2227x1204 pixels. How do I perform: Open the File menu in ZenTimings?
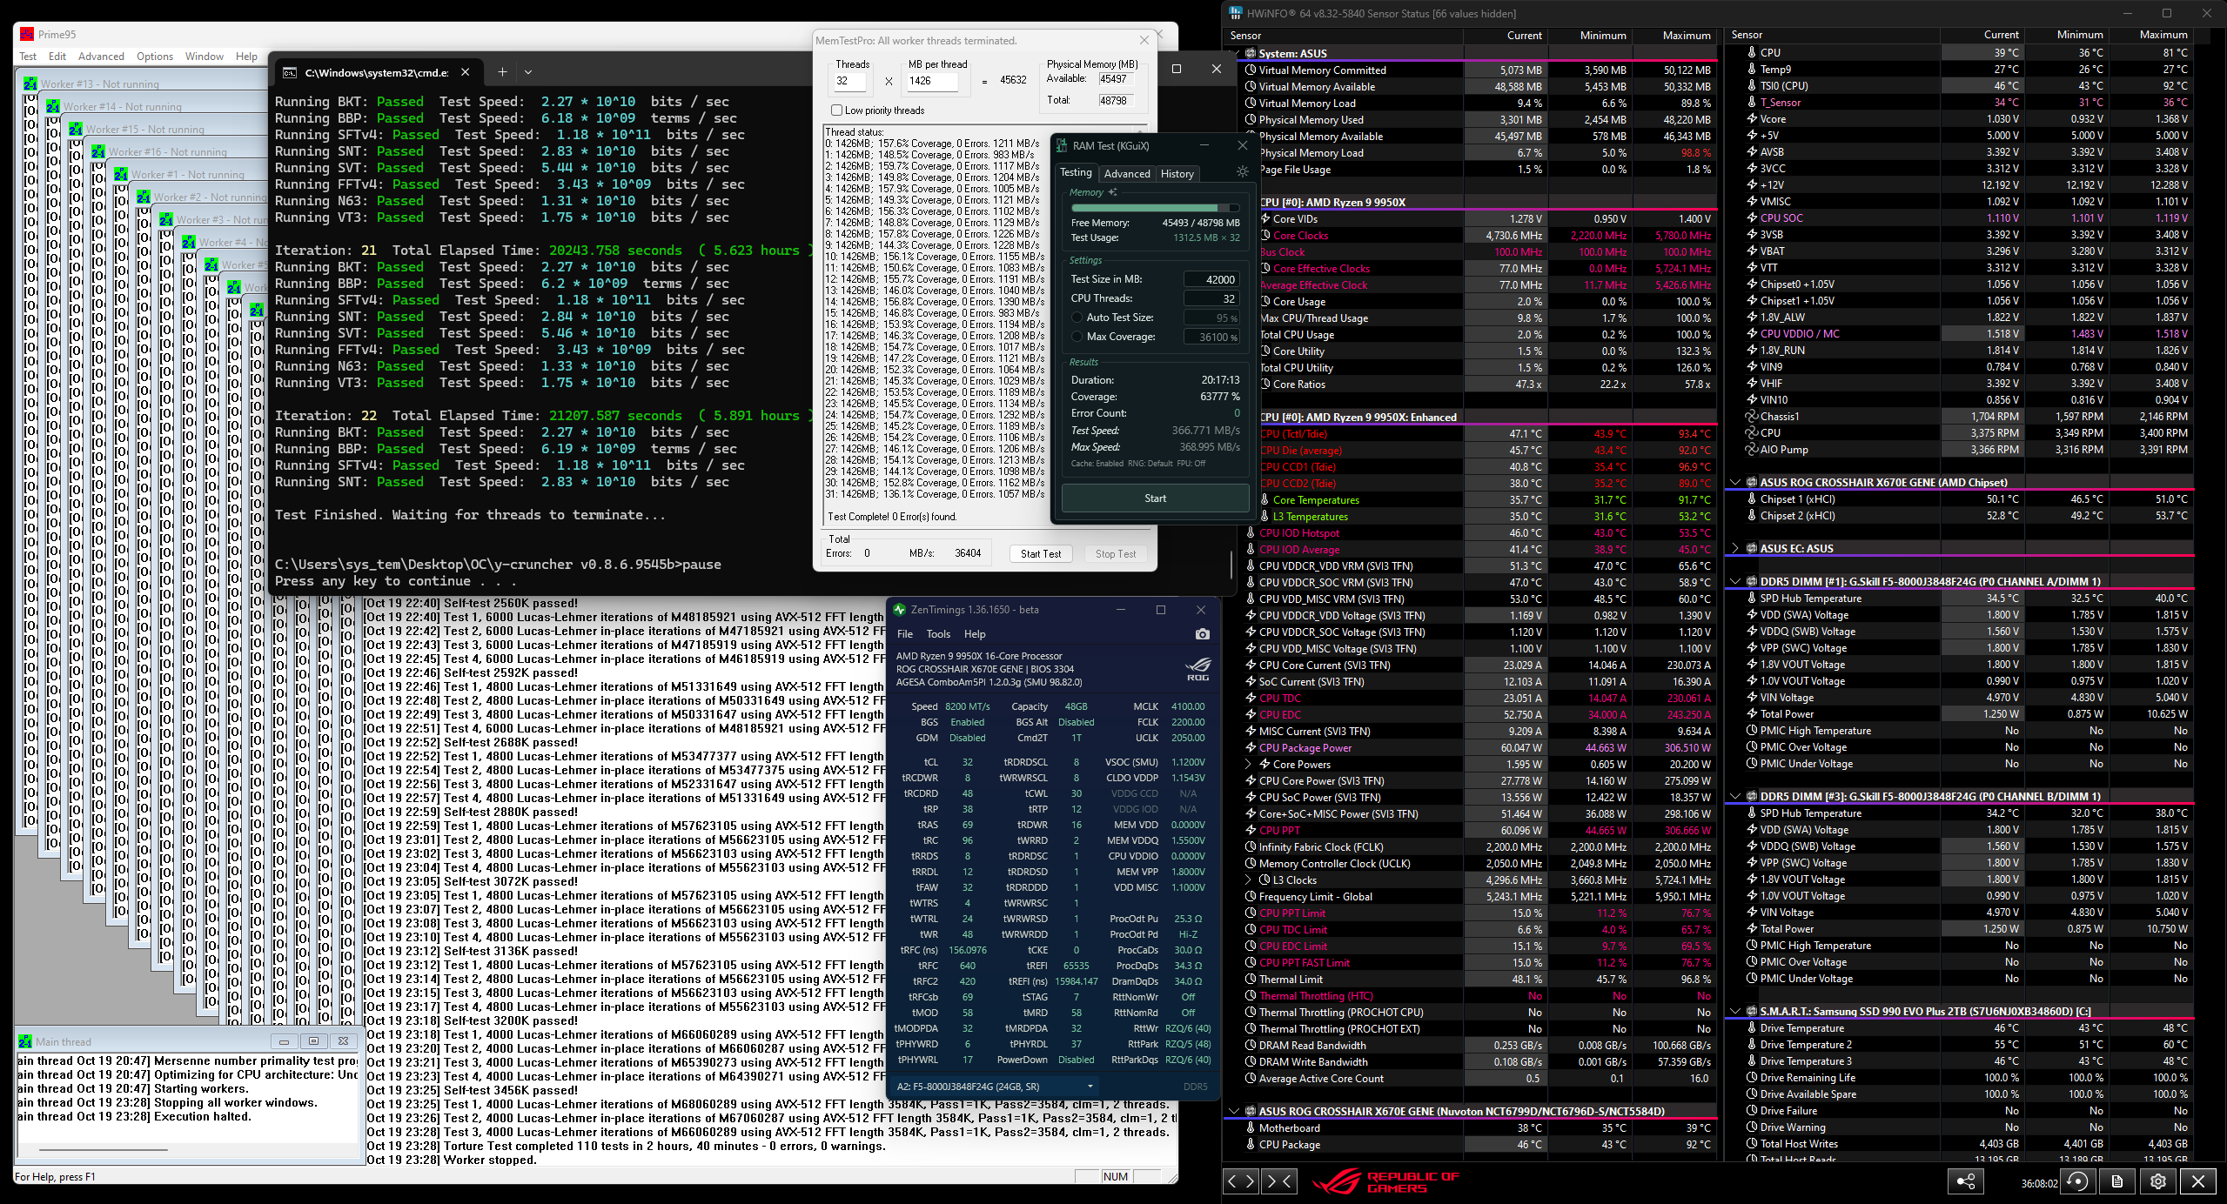[905, 634]
